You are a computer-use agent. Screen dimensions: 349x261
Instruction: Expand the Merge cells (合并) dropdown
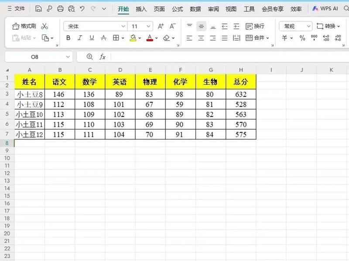(268, 38)
